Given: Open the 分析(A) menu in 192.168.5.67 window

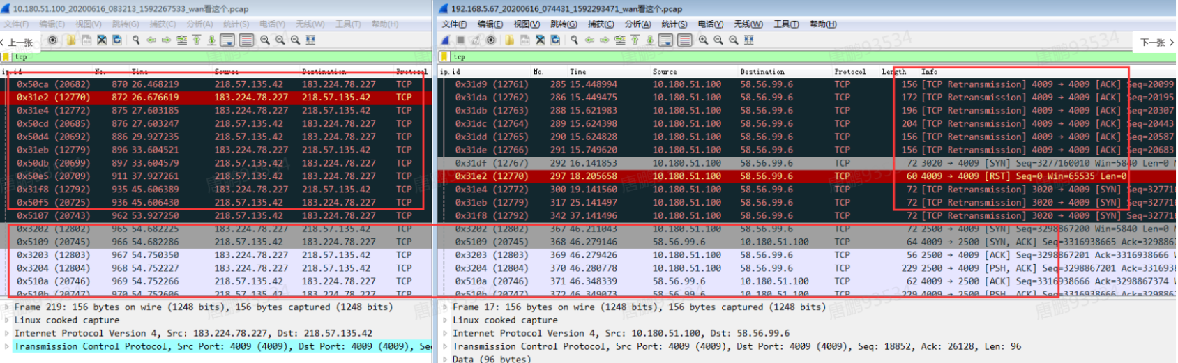Looking at the screenshot, I should click(x=637, y=24).
